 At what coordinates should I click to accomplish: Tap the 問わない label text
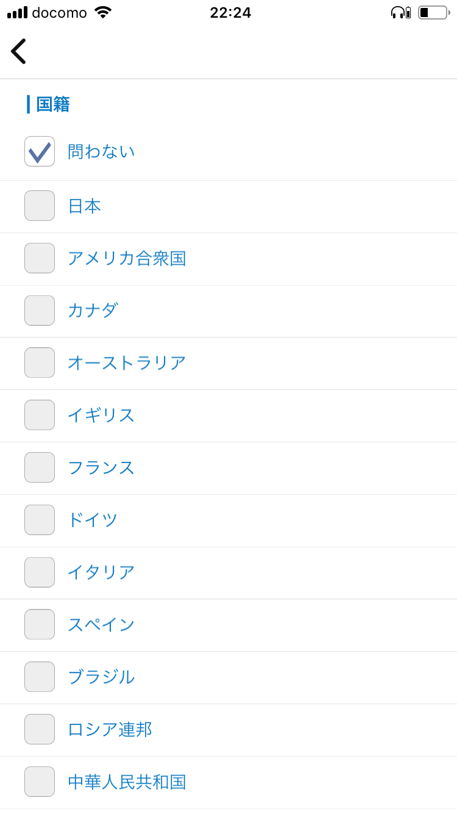101,151
